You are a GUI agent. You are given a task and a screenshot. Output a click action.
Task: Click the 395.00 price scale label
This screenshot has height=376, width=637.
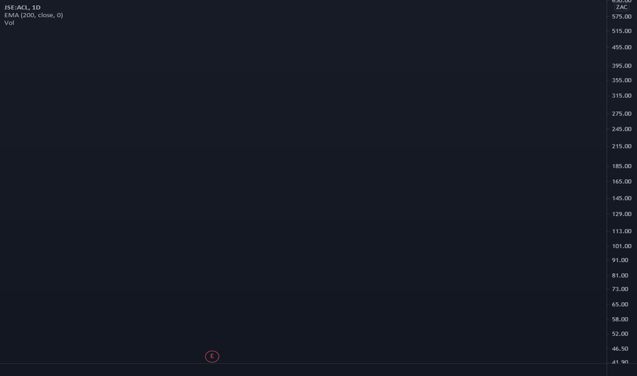[x=621, y=66]
